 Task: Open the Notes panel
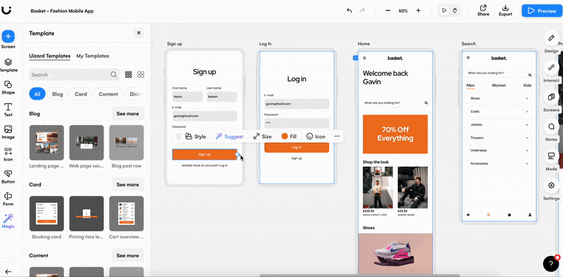click(551, 127)
